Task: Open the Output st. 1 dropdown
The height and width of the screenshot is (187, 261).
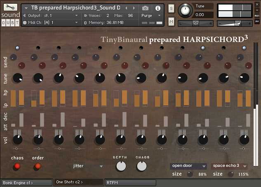Action: click(x=76, y=16)
